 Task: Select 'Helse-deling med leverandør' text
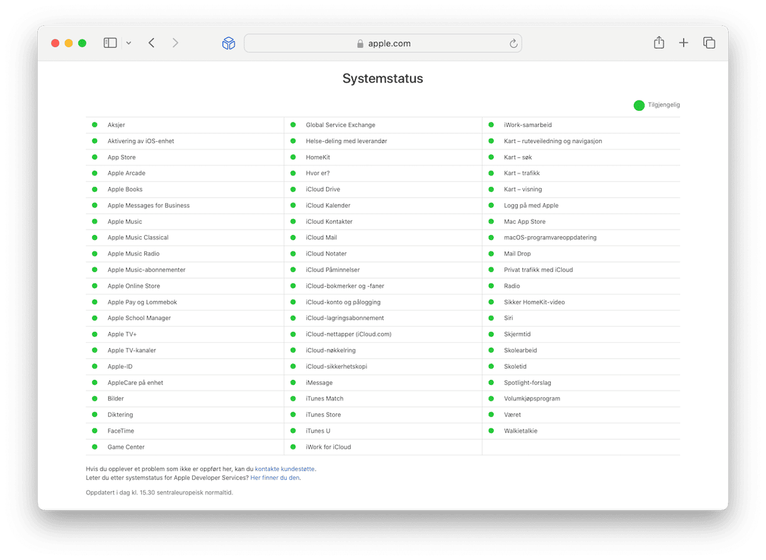(346, 141)
